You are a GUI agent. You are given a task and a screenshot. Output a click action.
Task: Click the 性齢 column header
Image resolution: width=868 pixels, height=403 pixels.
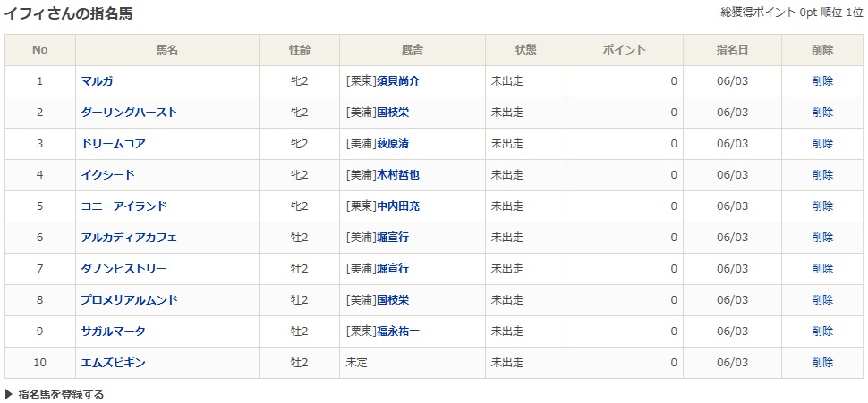point(300,50)
